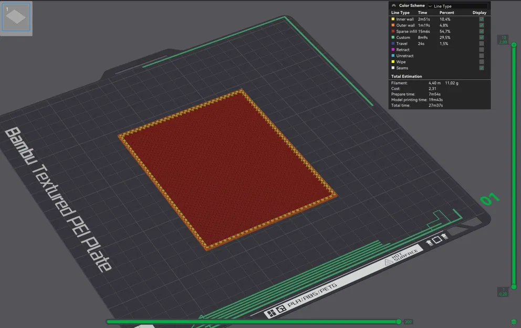Select the plate 1 thumbnail
Screen dimensions: 521x328
(x=17, y=17)
